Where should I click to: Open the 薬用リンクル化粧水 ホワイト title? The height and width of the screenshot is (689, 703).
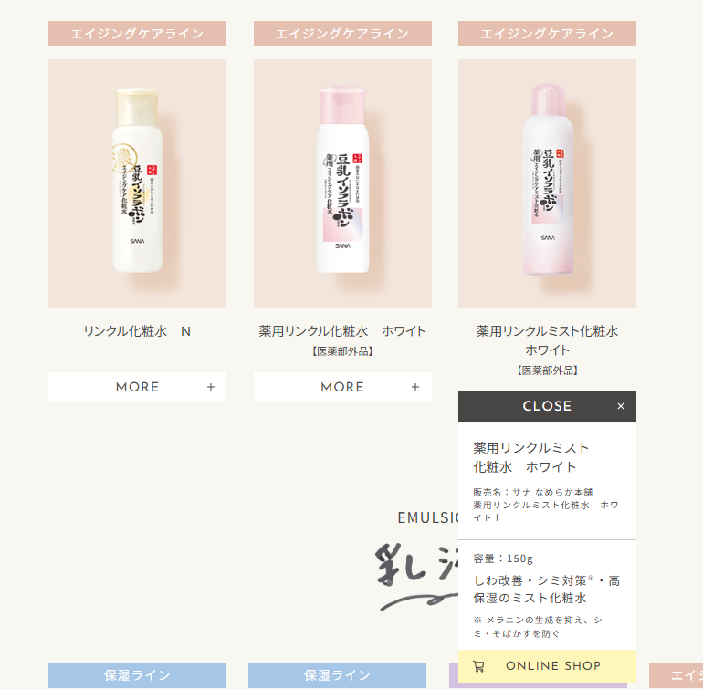342,331
